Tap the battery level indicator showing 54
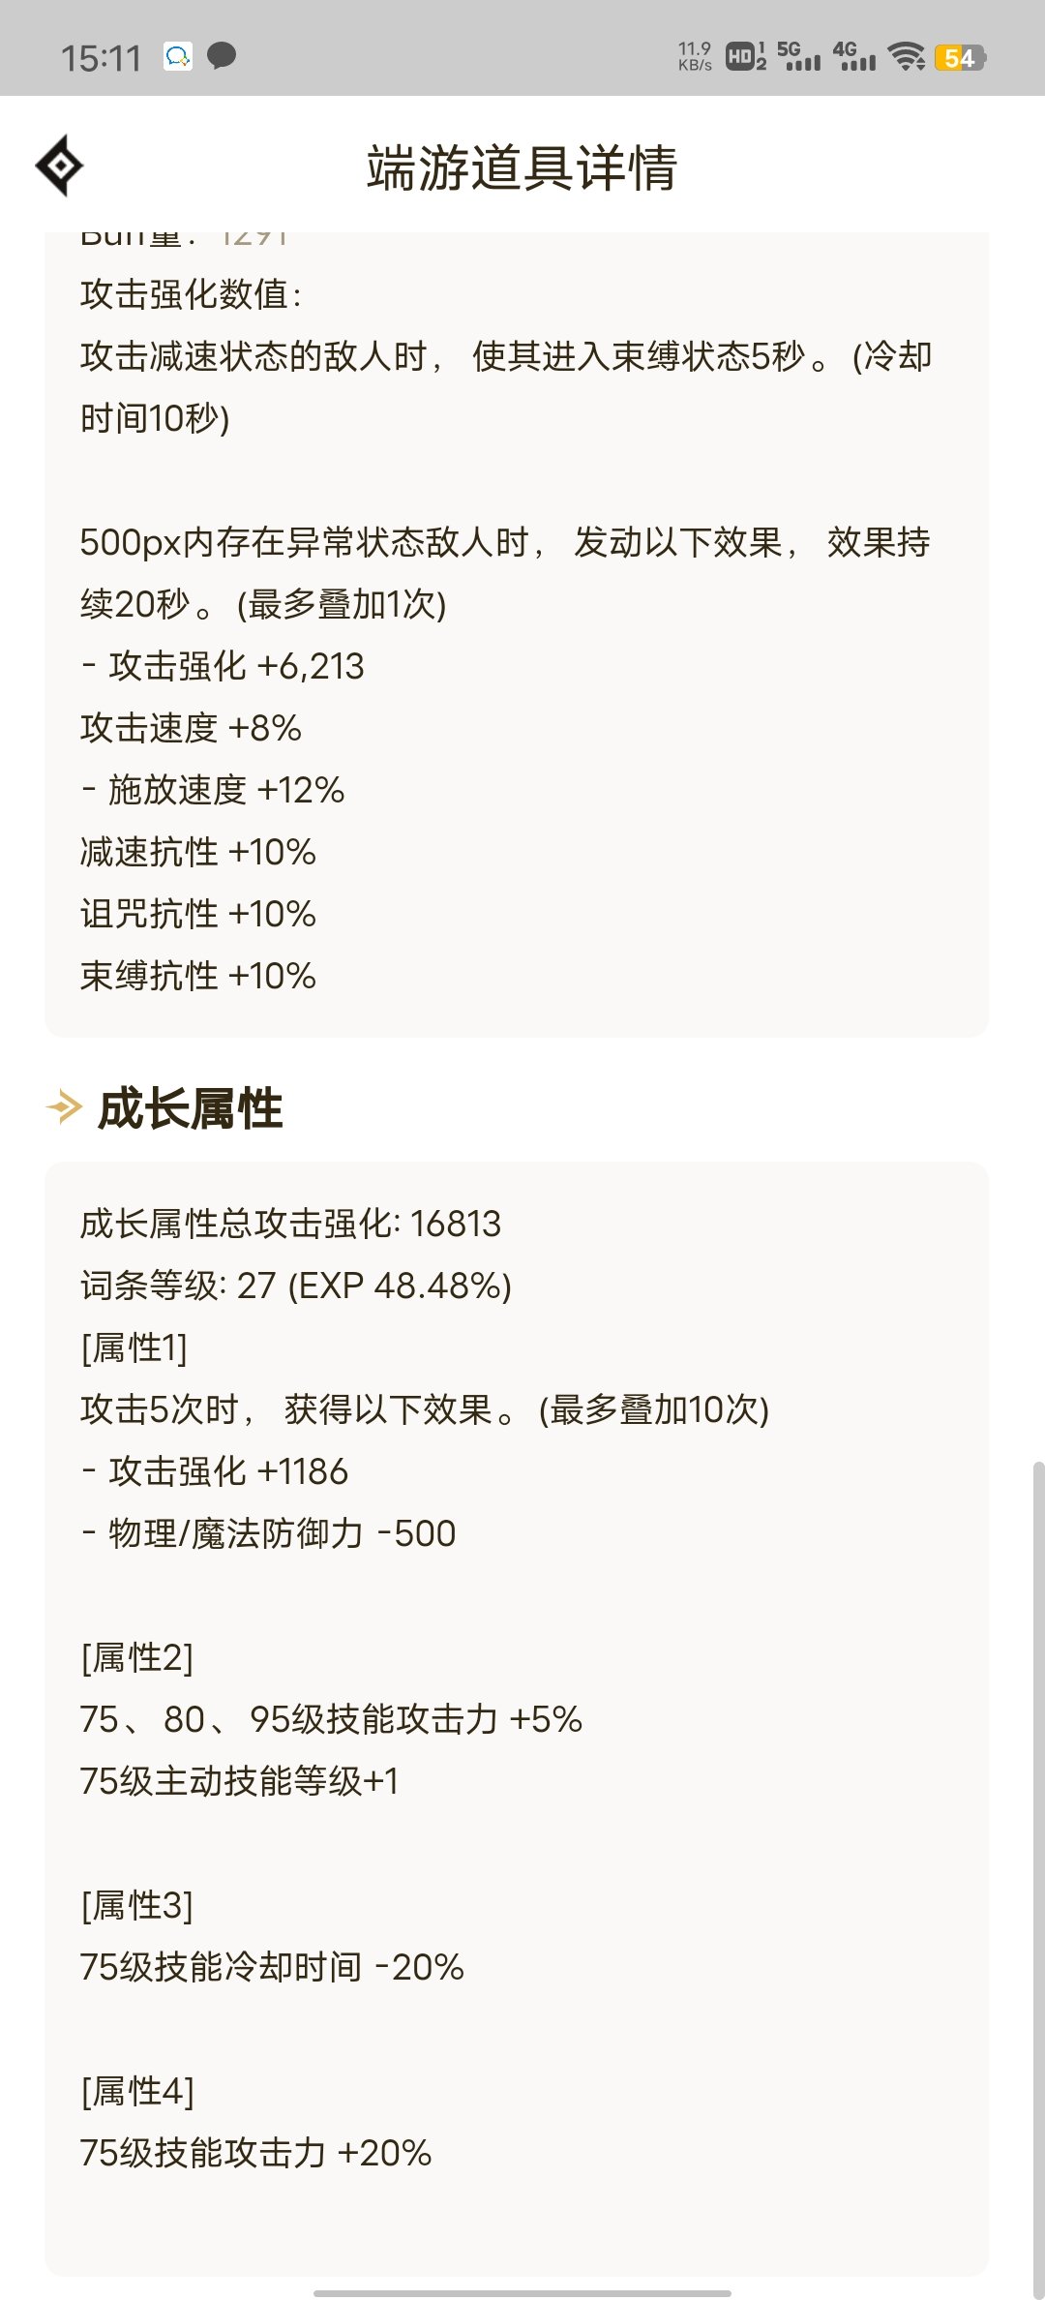The image size is (1045, 2300). click(958, 56)
